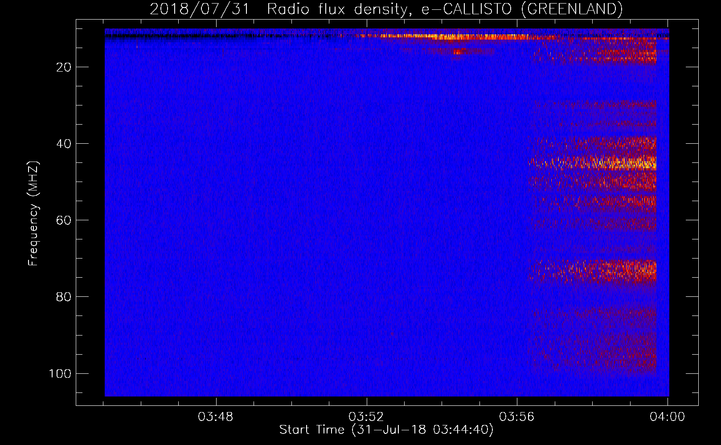The width and height of the screenshot is (721, 445).
Task: Click the 'Frequency (MHZ)' axis label
Action: tap(33, 214)
